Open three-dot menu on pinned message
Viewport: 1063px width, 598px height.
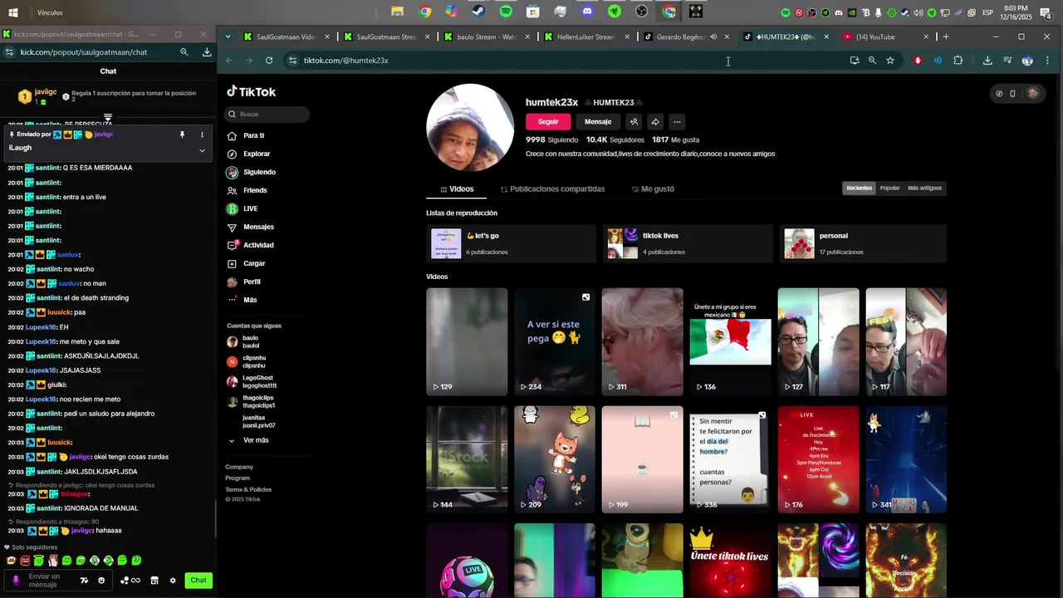point(202,135)
